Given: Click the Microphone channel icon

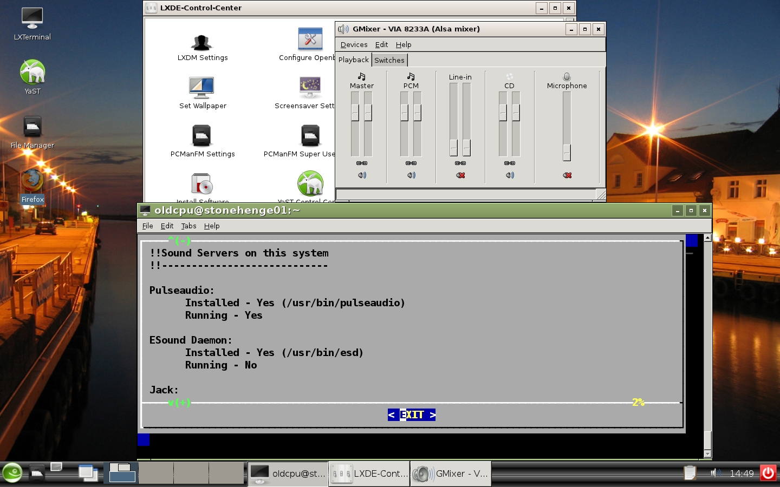Looking at the screenshot, I should [567, 76].
